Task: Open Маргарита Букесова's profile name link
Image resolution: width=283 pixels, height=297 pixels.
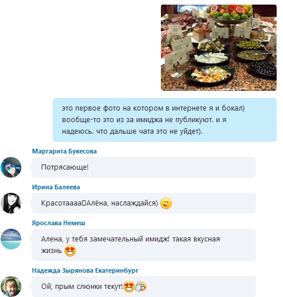Action: 64,151
